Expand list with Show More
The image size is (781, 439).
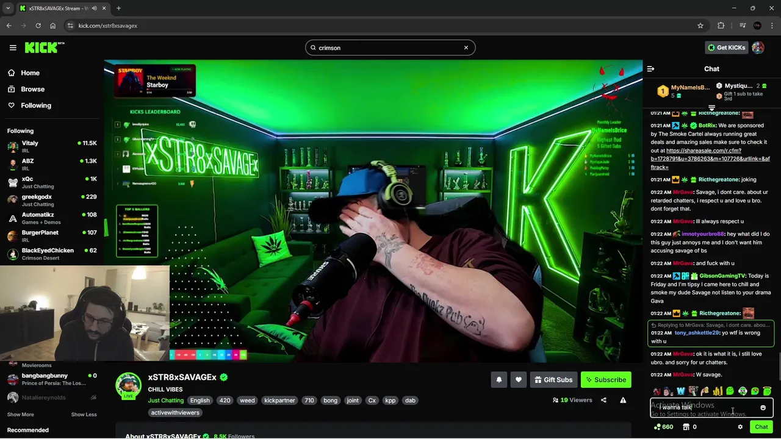pos(20,415)
